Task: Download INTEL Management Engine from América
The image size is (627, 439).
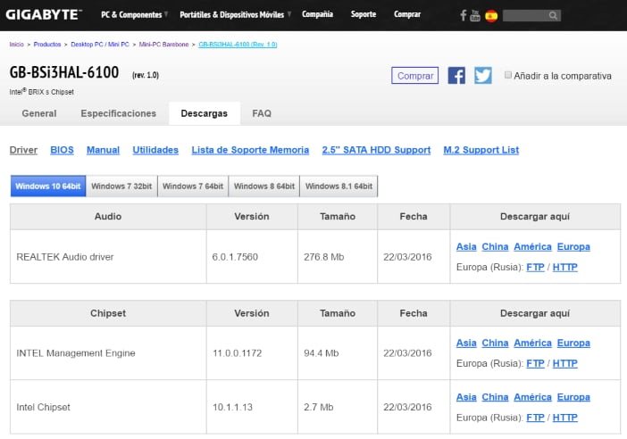Action: pyautogui.click(x=532, y=344)
